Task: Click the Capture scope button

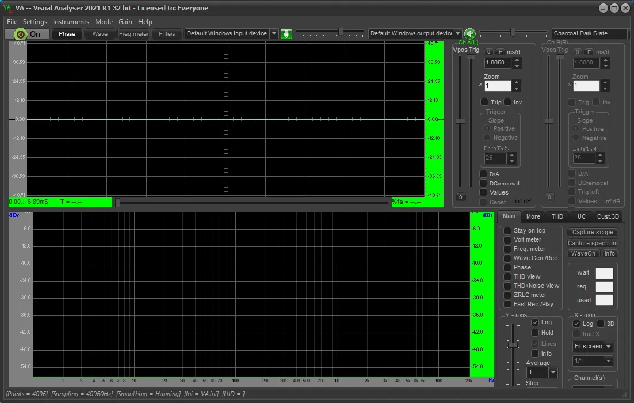Action: (x=593, y=232)
